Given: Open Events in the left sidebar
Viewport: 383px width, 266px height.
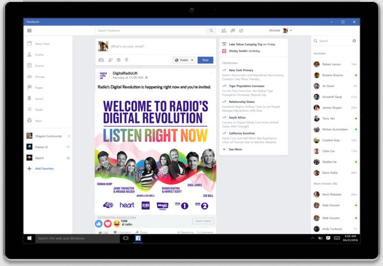Looking at the screenshot, I should pos(39,66).
